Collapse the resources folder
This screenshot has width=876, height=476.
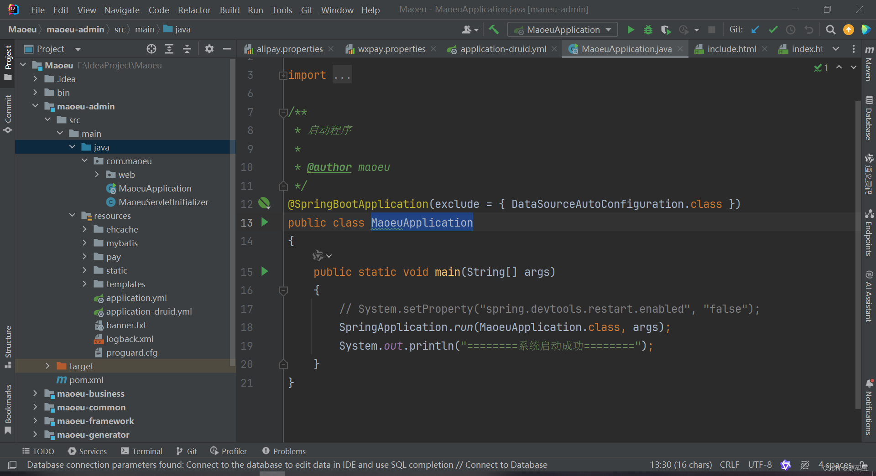click(x=72, y=216)
